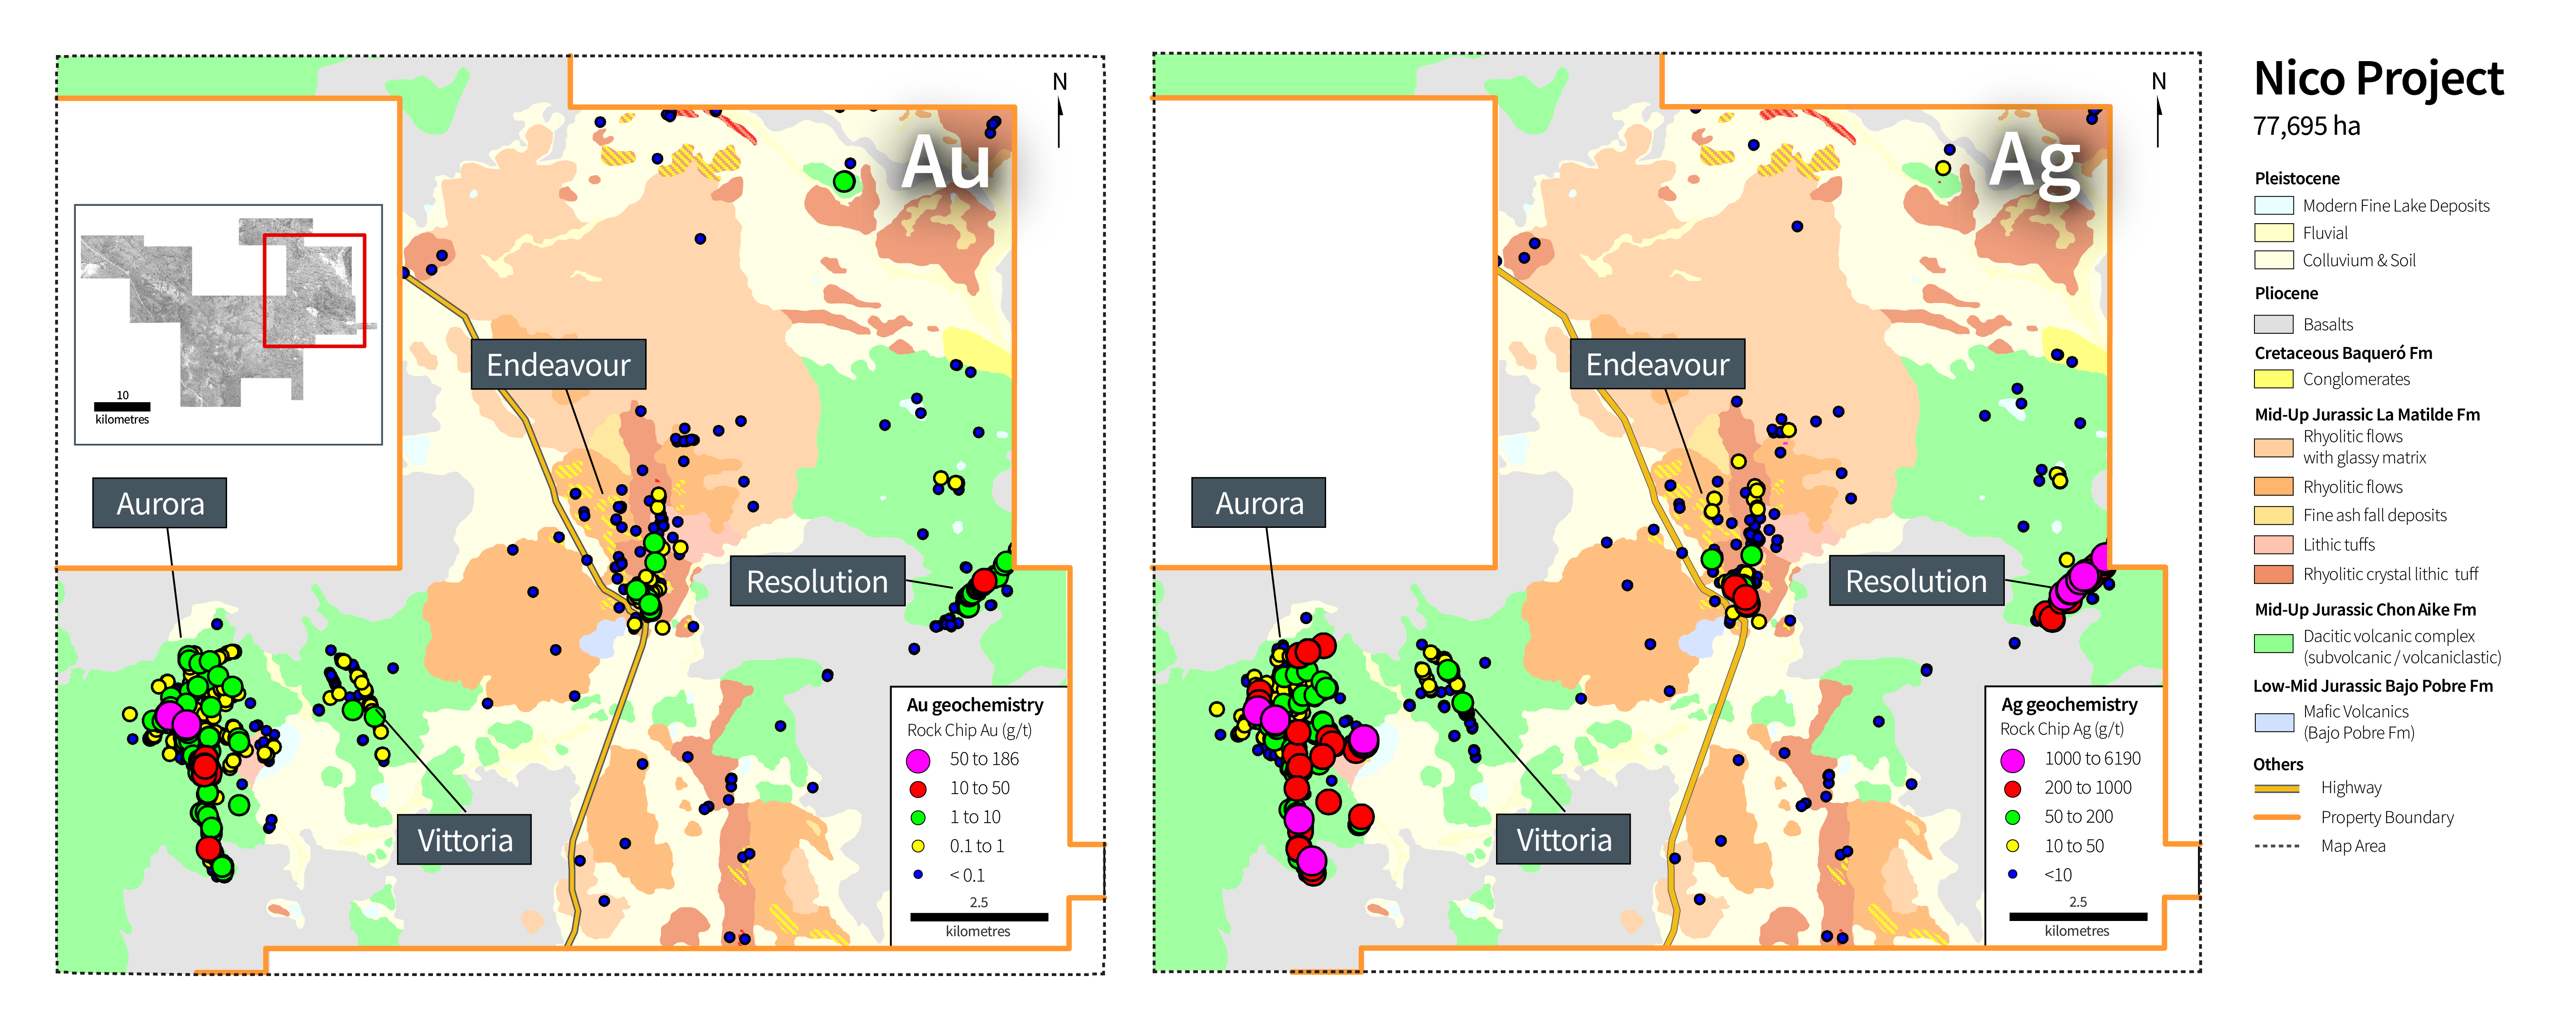Click the Aurora label on the Au map

point(160,503)
